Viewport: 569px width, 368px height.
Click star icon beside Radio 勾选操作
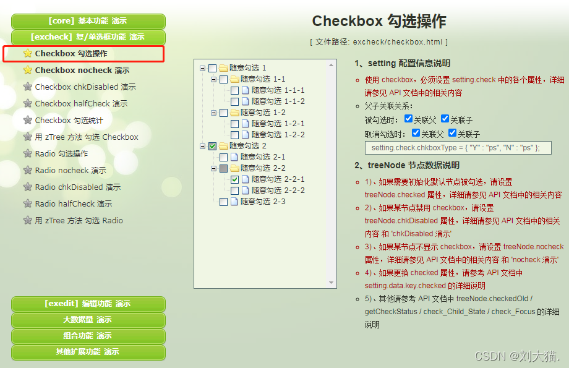(28, 153)
